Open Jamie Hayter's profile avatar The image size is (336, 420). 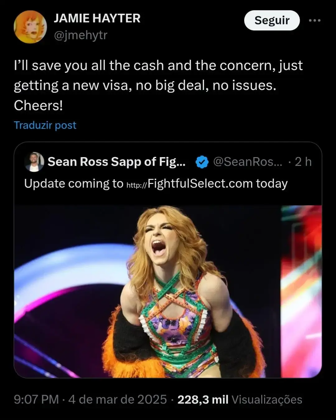[x=30, y=27]
